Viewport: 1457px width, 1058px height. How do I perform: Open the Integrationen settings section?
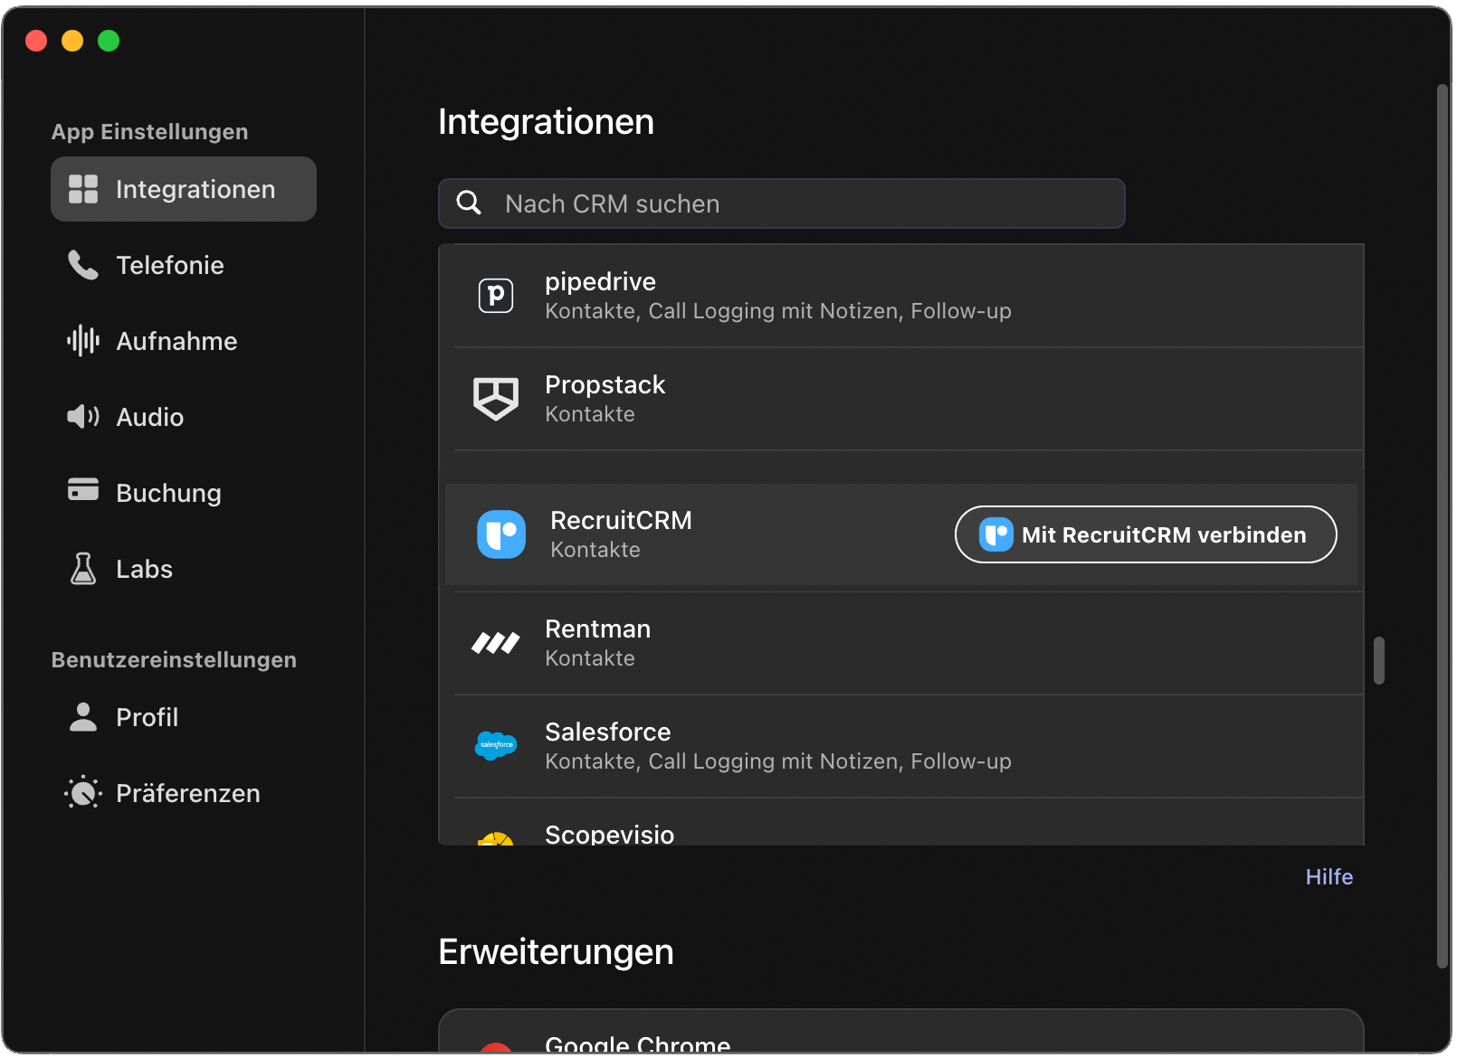tap(184, 189)
